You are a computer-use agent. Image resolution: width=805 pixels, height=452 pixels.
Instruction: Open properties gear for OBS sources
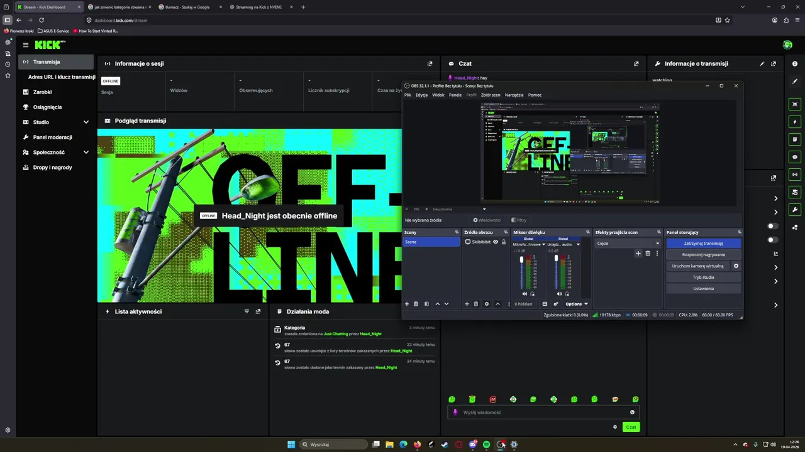click(x=486, y=304)
